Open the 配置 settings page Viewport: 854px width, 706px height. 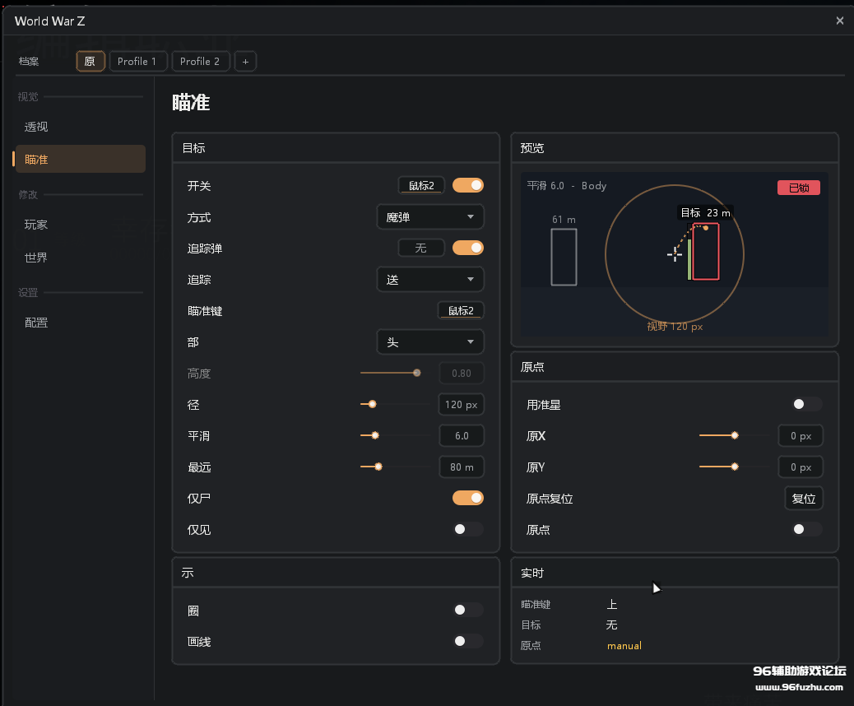tap(81, 323)
